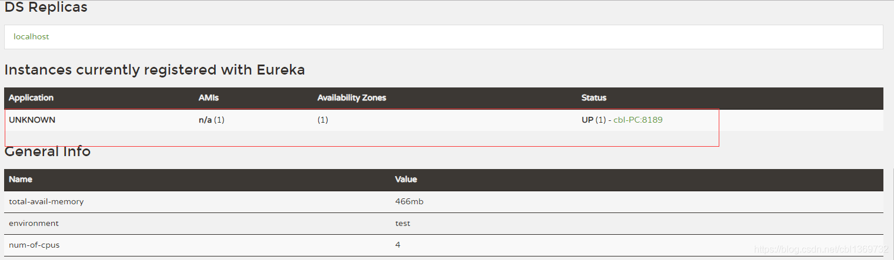
Task: Click the DS Replicas heading
Action: [46, 8]
